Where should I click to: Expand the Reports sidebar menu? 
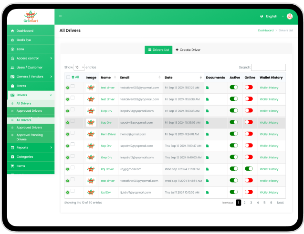click(x=31, y=147)
